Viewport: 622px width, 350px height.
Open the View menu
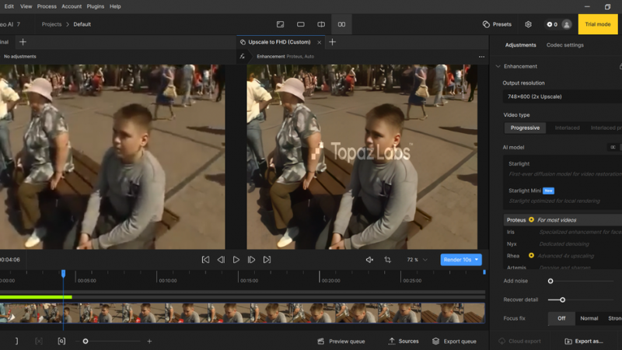click(26, 6)
